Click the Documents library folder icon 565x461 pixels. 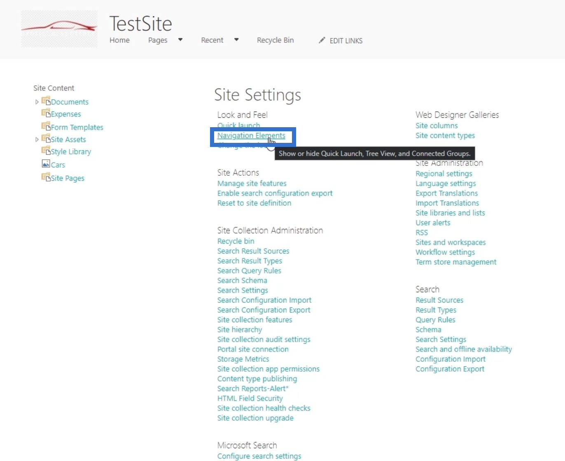tap(46, 101)
